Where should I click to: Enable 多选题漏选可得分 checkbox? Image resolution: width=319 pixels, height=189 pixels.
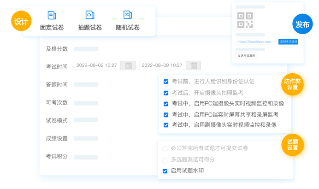click(165, 160)
